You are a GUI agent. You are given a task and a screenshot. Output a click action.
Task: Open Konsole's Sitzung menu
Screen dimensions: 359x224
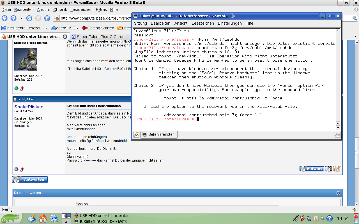pyautogui.click(x=141, y=23)
